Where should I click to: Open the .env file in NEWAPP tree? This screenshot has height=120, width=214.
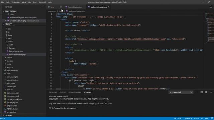(9, 74)
